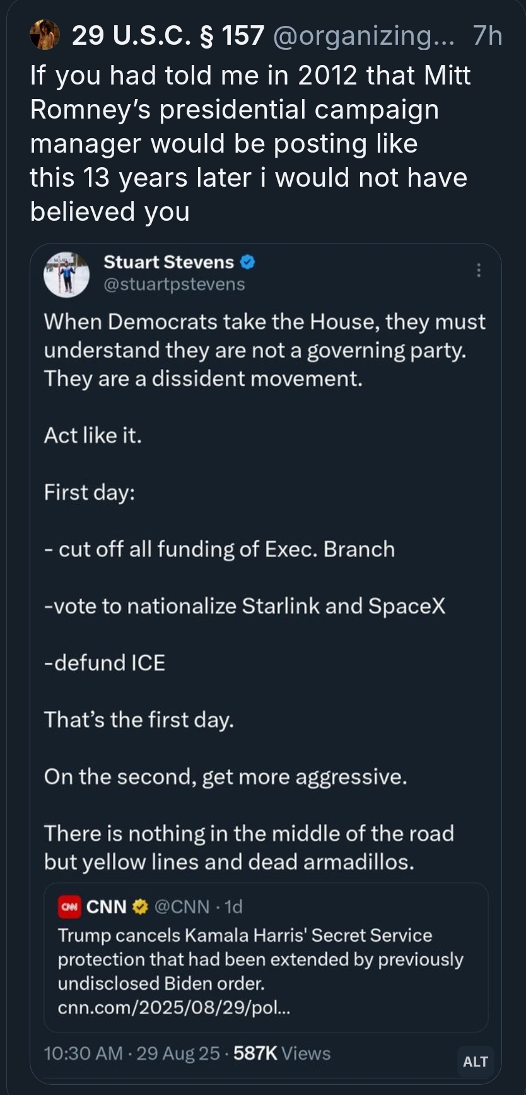The width and height of the screenshot is (526, 1095).
Task: Tap the 'CNN' account name
Action: pyautogui.click(x=106, y=906)
